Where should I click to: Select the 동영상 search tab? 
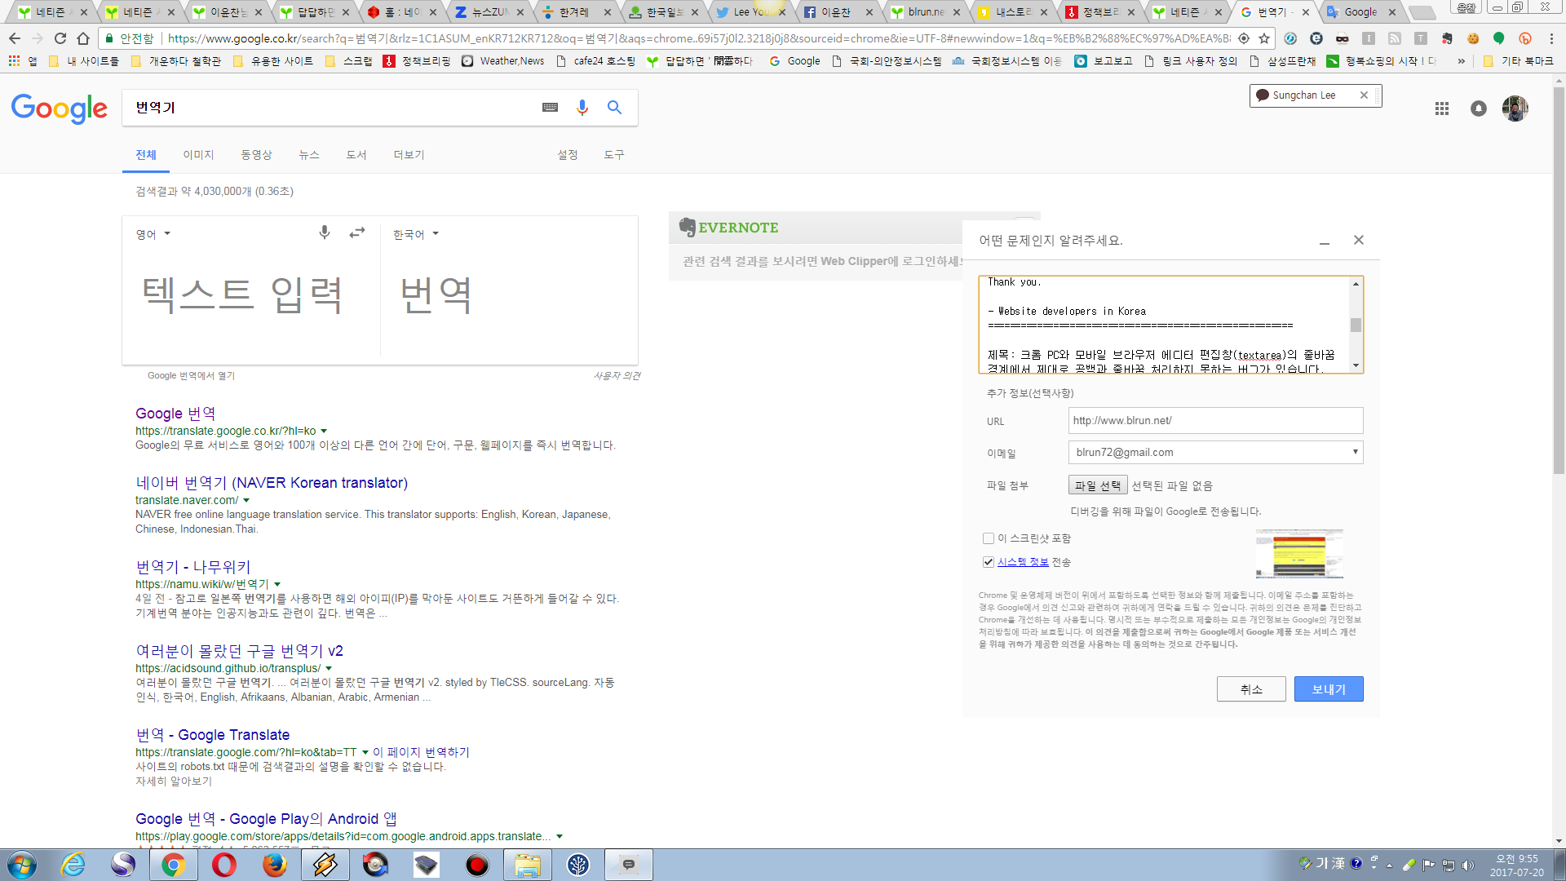[256, 155]
